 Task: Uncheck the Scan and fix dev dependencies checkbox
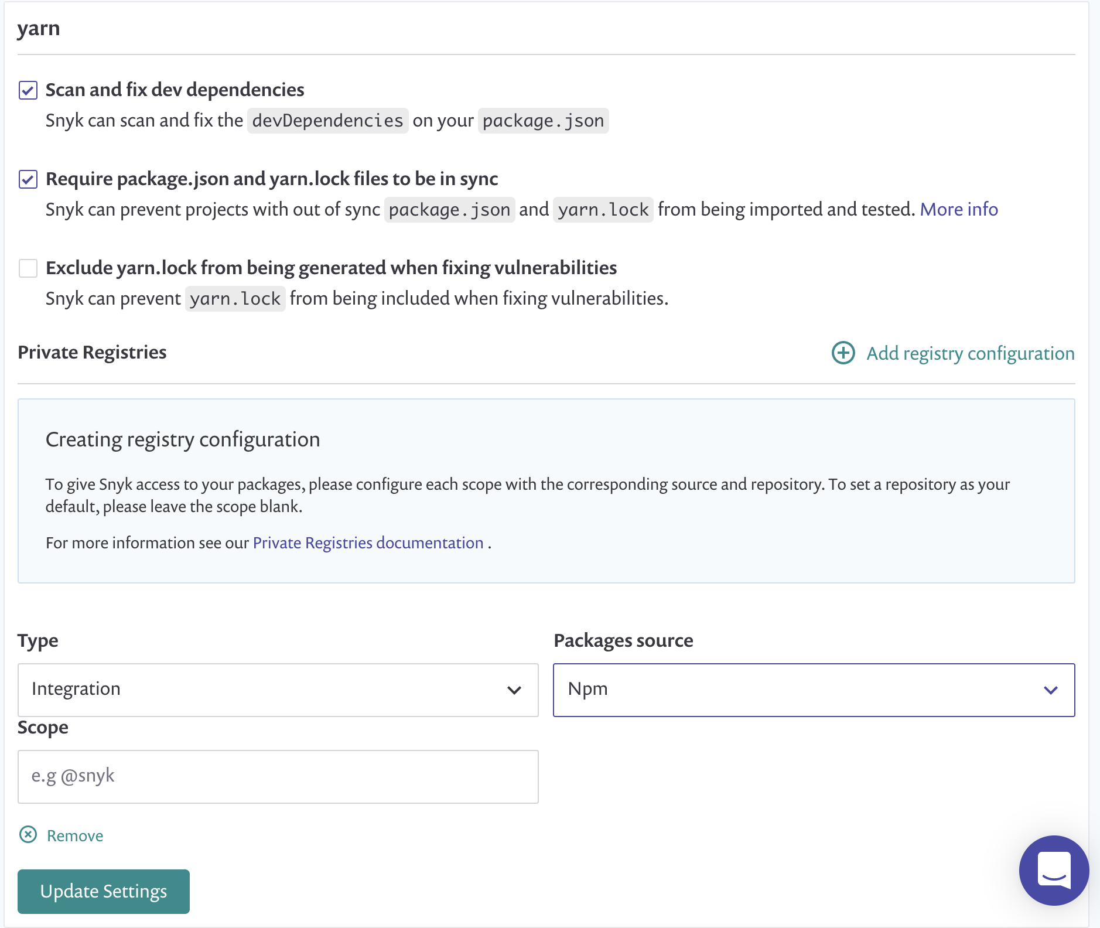coord(28,90)
